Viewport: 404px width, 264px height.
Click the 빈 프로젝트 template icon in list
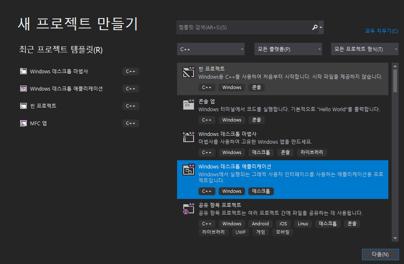point(188,72)
